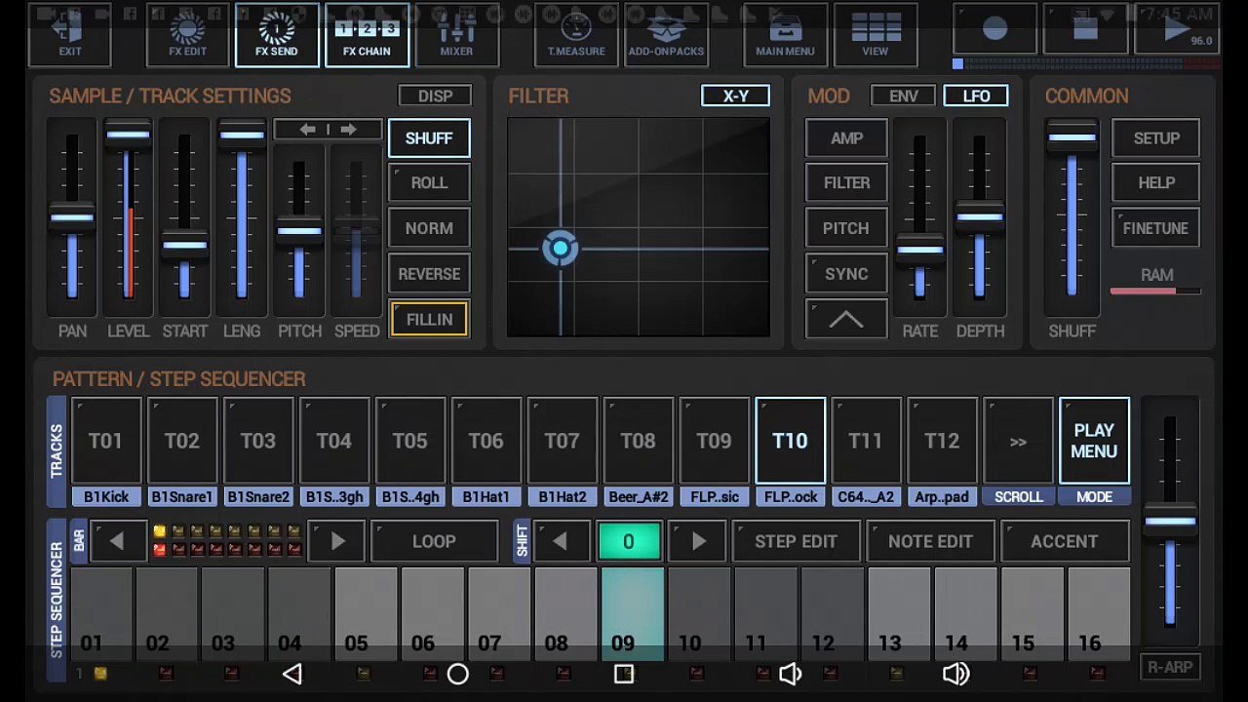Tap the EXIT icon in top toolbar
Image resolution: width=1248 pixels, height=702 pixels.
point(70,35)
